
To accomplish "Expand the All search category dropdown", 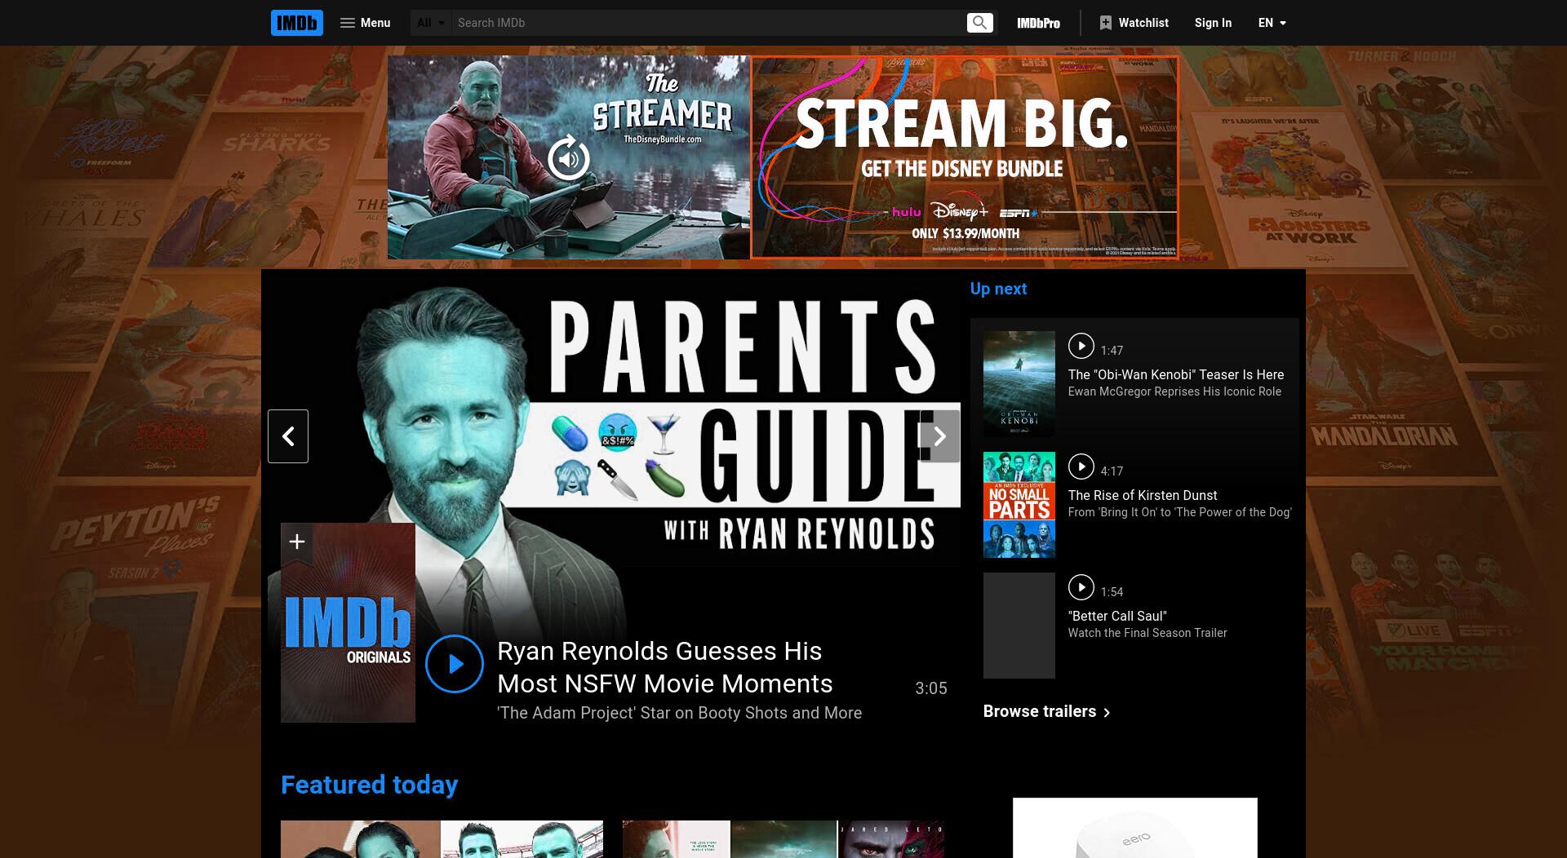I will click(x=431, y=23).
